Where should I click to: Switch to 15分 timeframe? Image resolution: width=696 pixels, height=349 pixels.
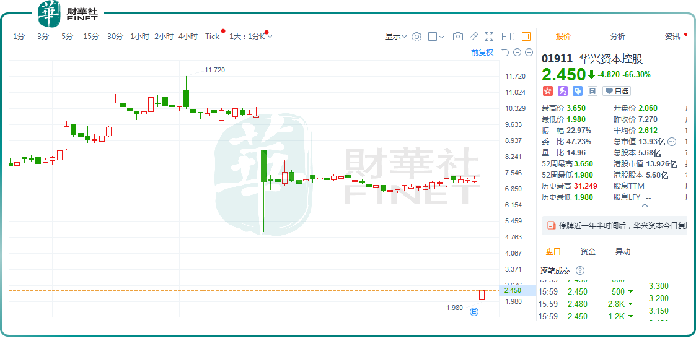coord(91,37)
